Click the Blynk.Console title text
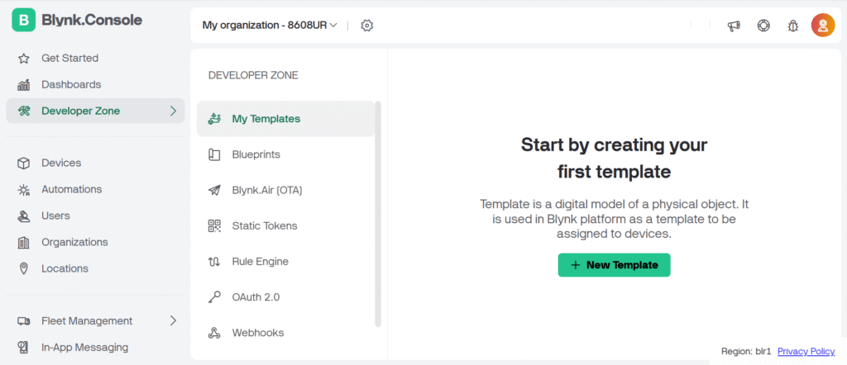Image resolution: width=847 pixels, height=365 pixels. click(92, 21)
